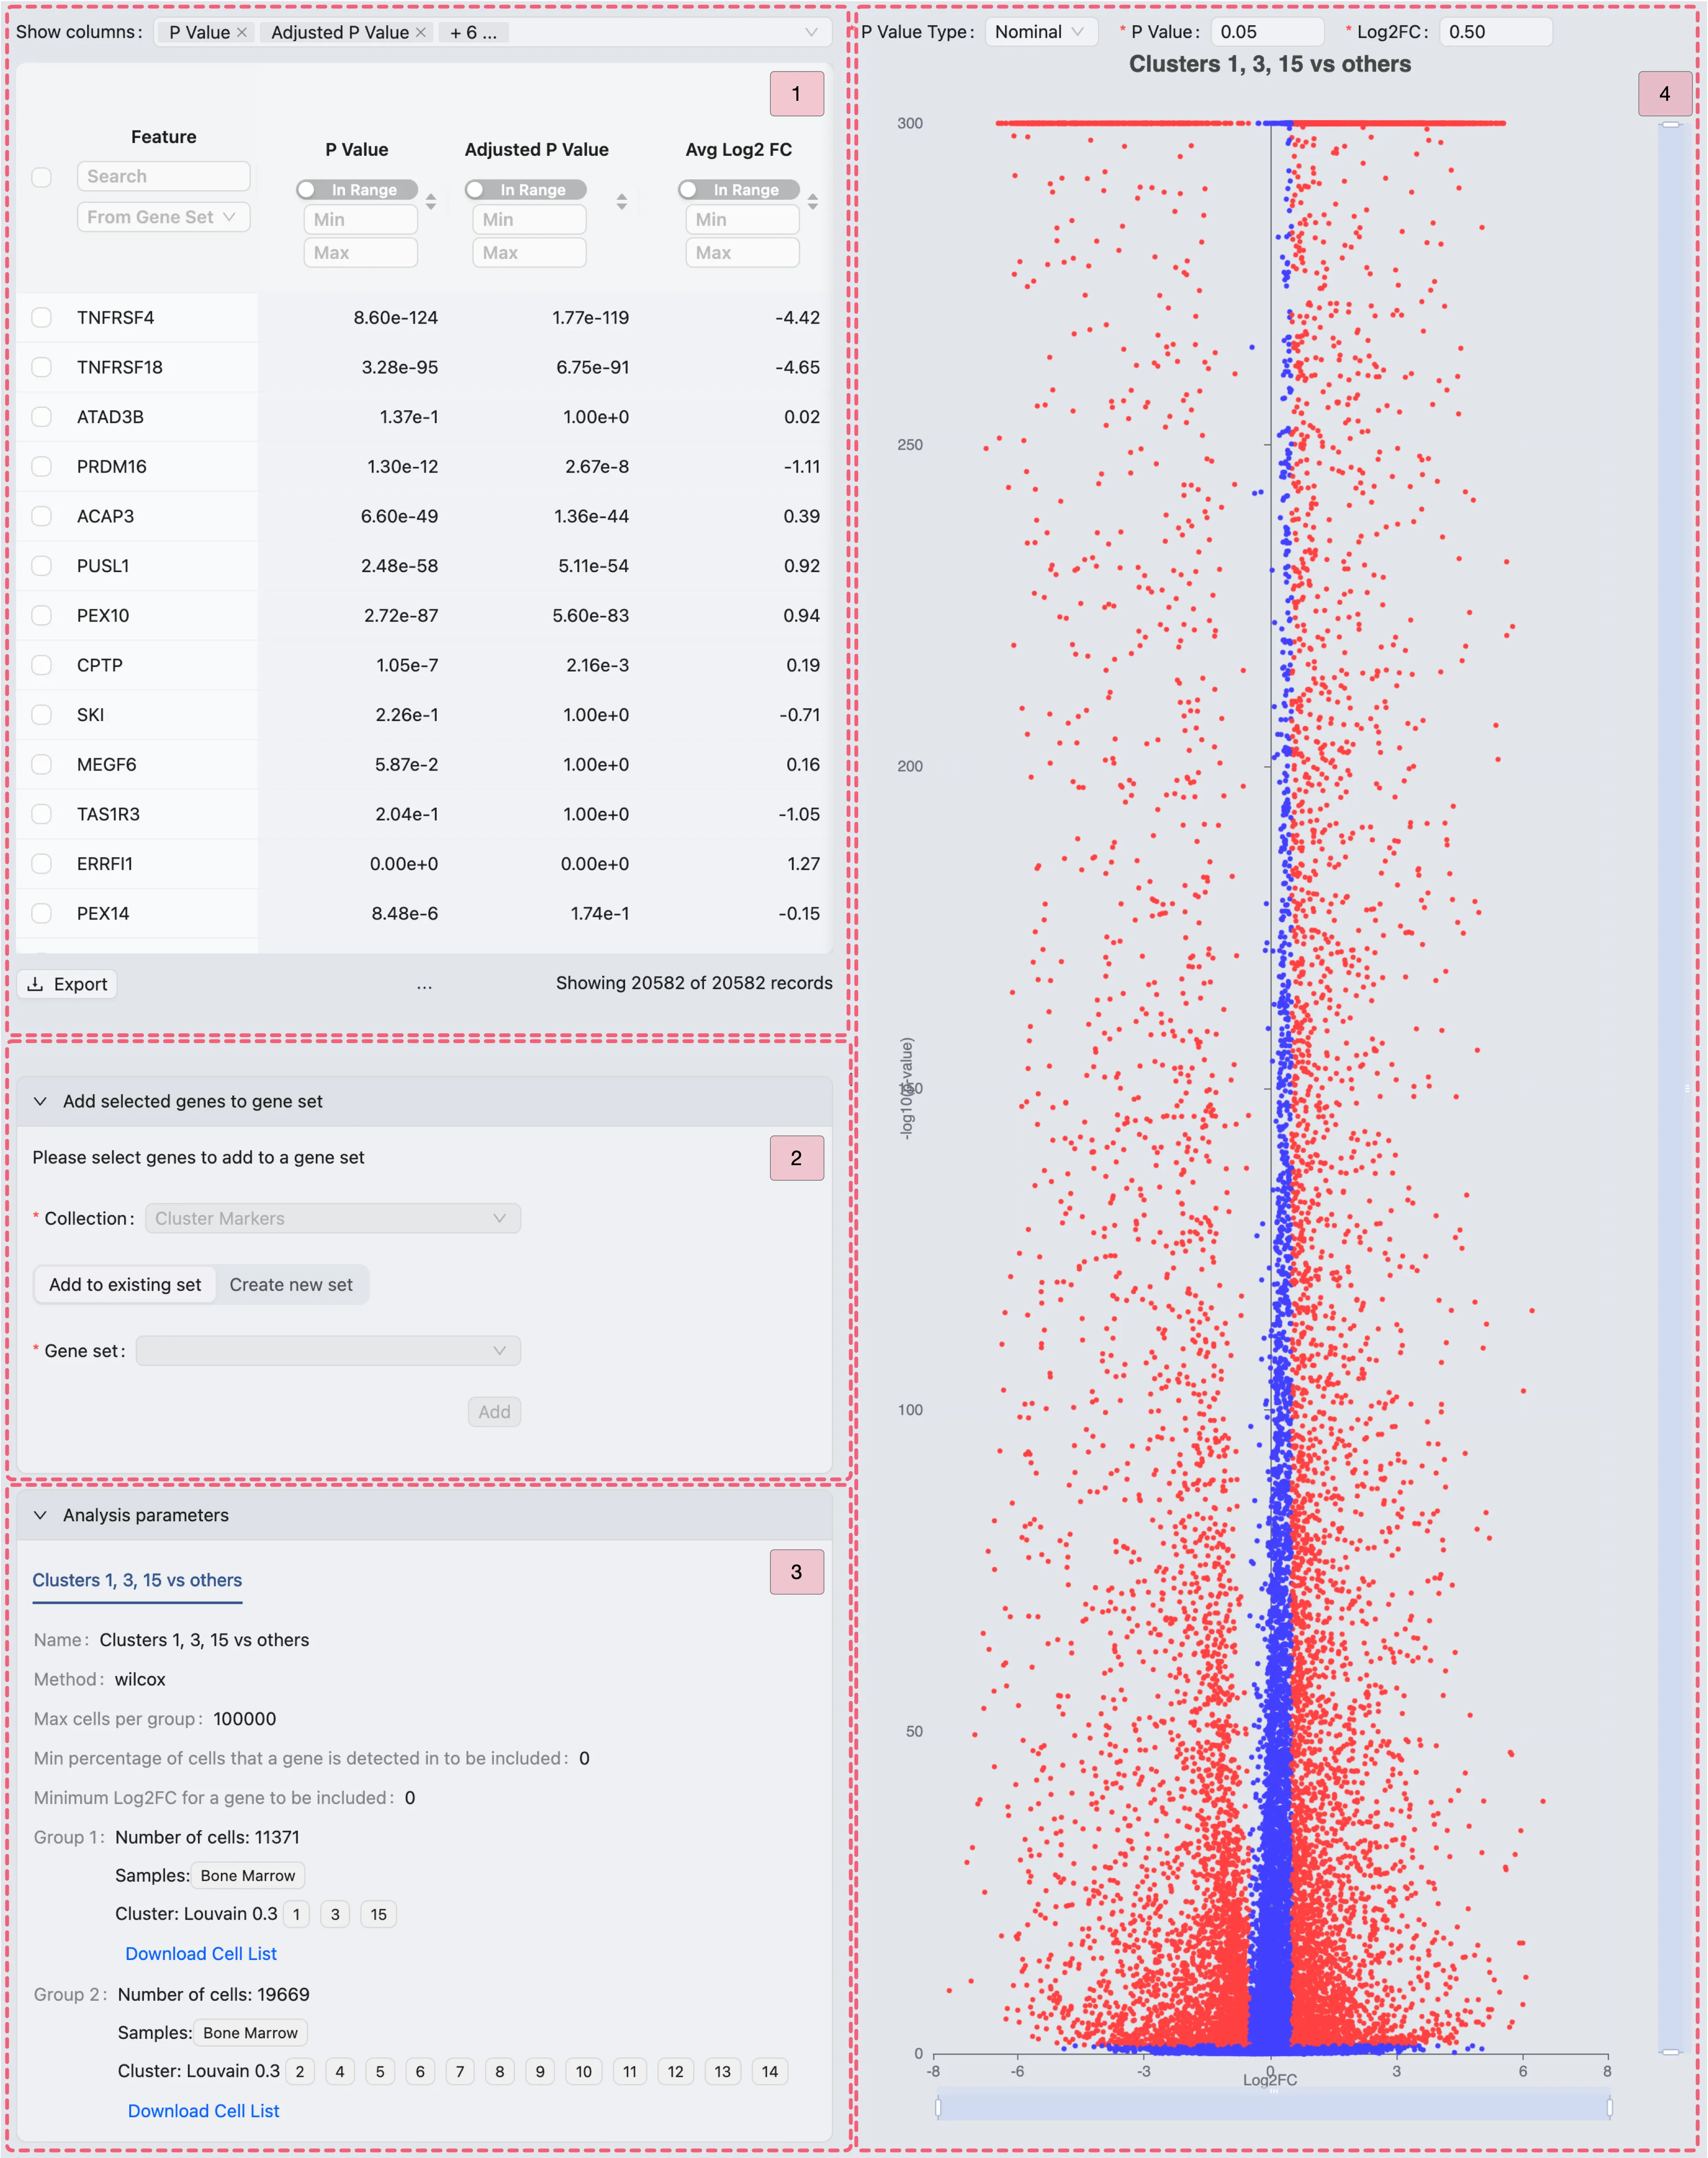Viewport: 1708px width, 2158px height.
Task: Select the checkbox next to TNFRSF4
Action: 41,317
